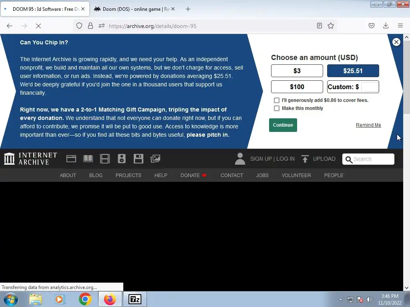Click the page scrollbar down arrow
This screenshot has height=307, width=410.
[406, 288]
